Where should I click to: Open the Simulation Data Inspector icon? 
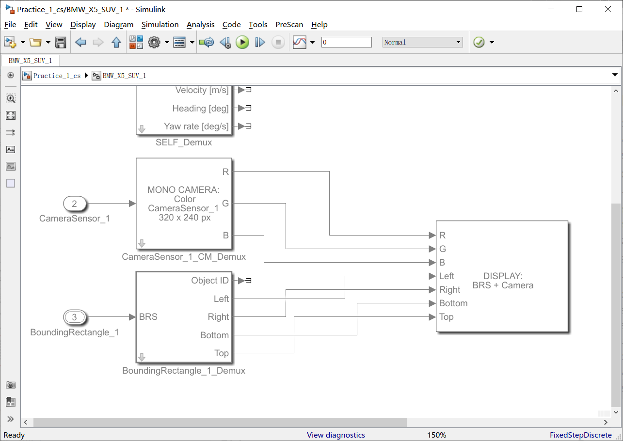(300, 43)
